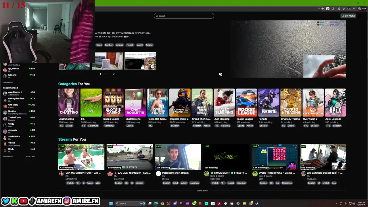Select the Adventure tag under IRL category
368x207 pixels.
[93, 126]
